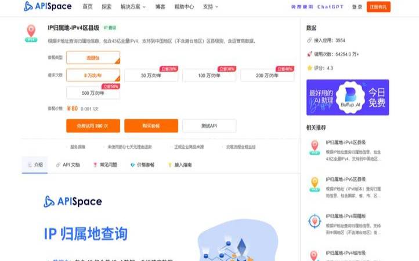419x261 pixels.
Task: Click the red icon beside 常见问题
Action: [95, 165]
